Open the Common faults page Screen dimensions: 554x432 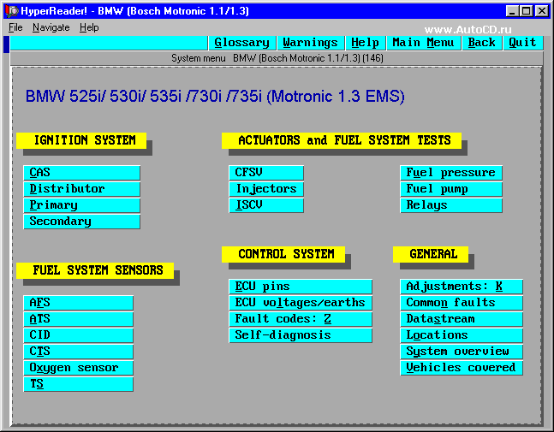click(x=462, y=303)
